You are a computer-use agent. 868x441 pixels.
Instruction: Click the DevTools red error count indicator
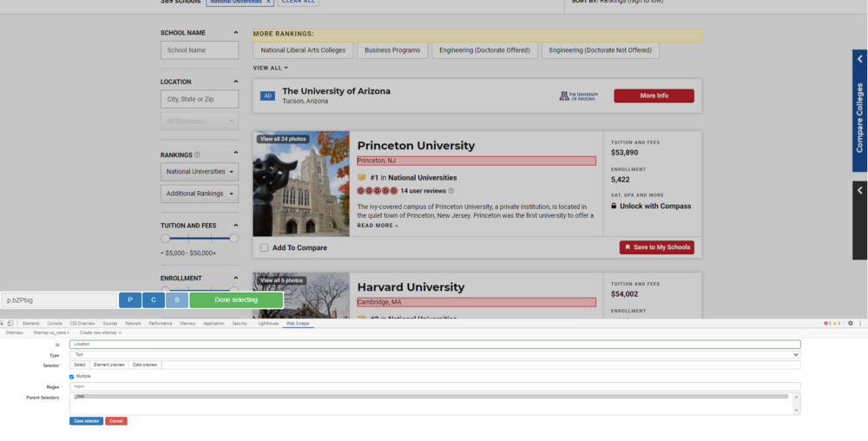[828, 323]
